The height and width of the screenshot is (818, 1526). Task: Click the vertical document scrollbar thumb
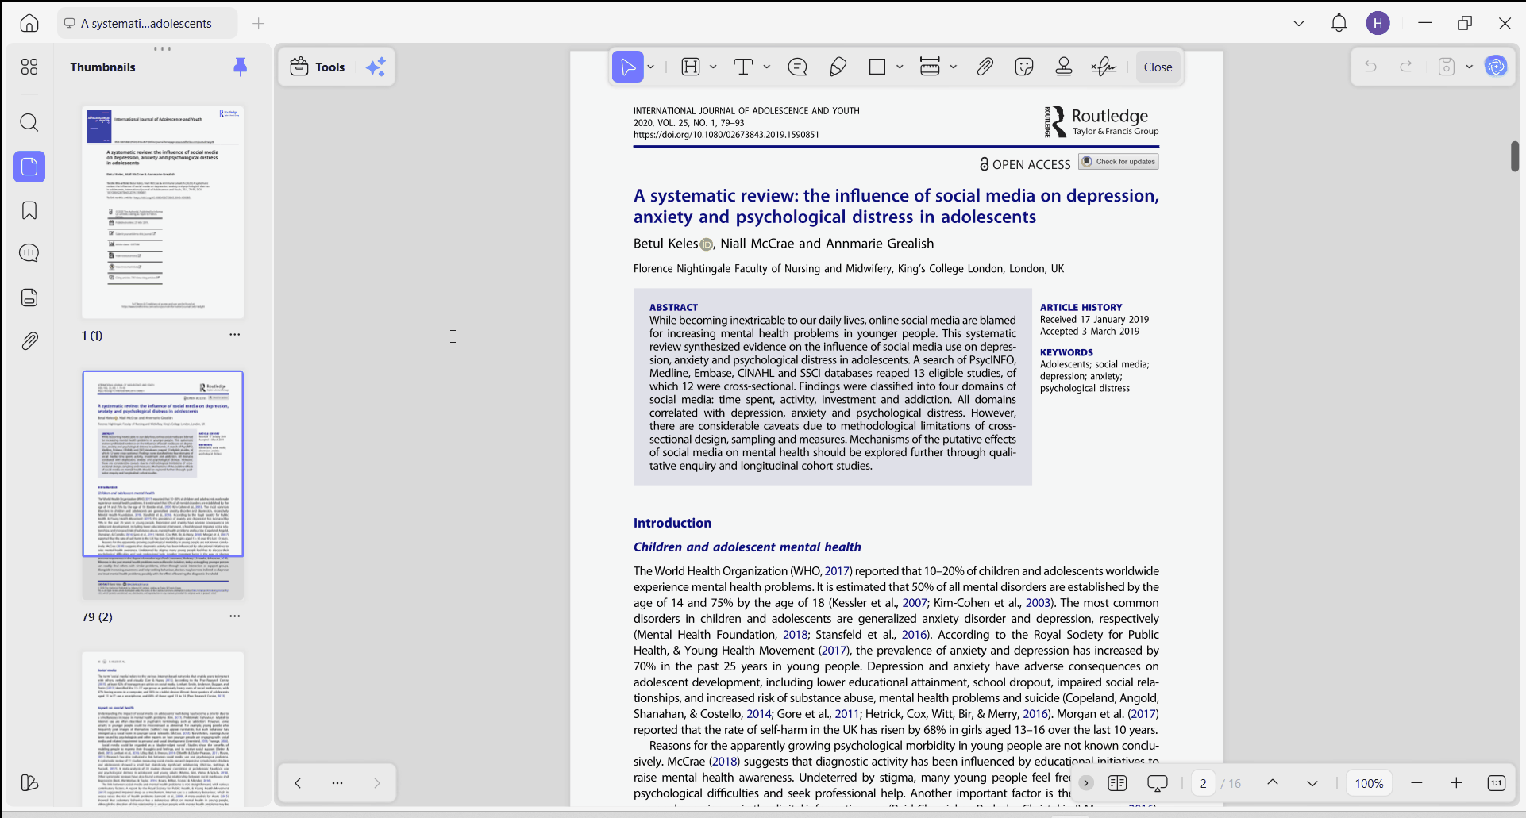point(1515,156)
